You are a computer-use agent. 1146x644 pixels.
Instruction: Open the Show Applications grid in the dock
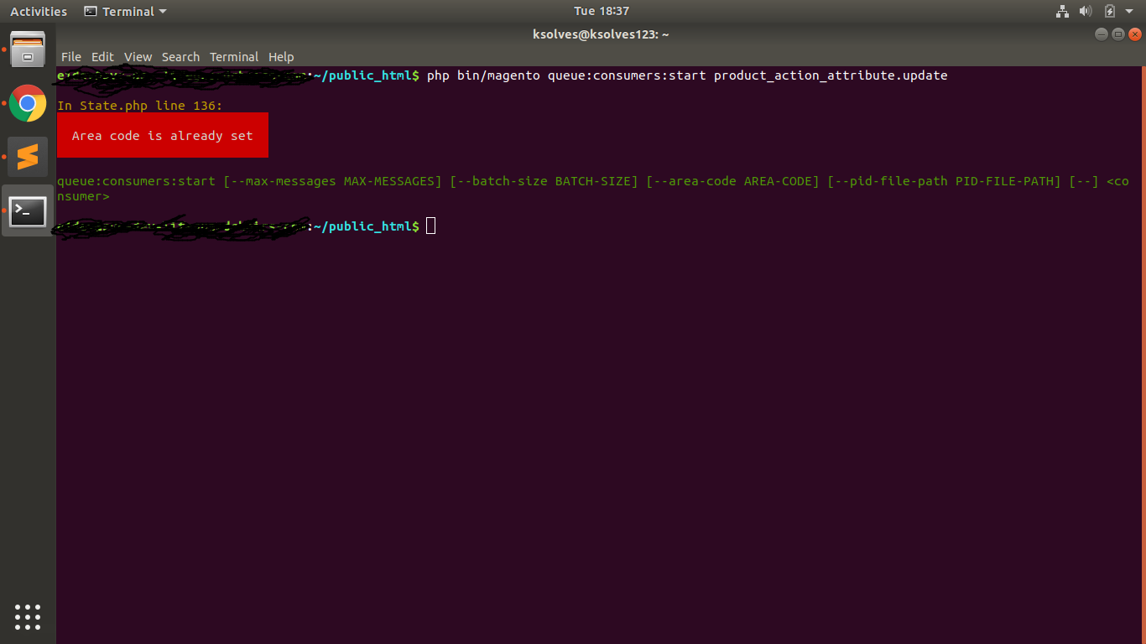(28, 617)
